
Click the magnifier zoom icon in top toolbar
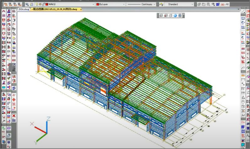tap(208, 4)
